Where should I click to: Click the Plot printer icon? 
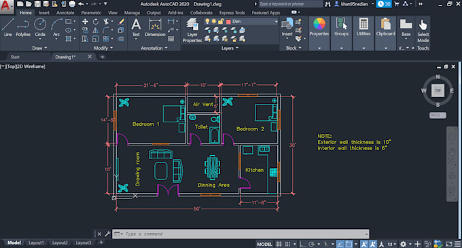point(72,4)
